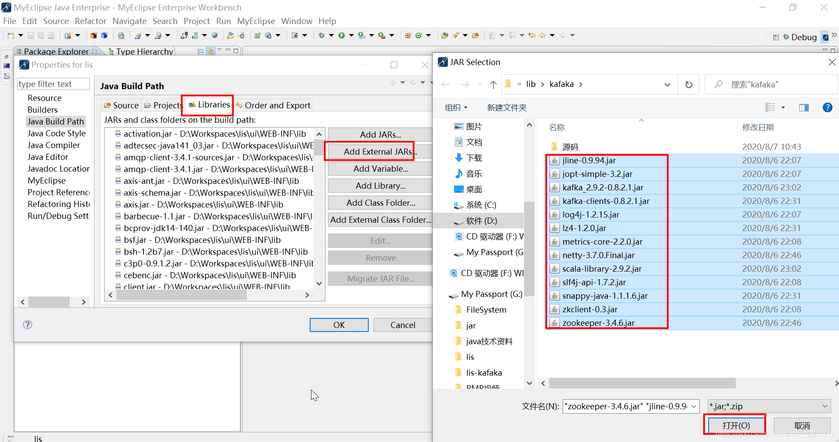Click the Debug bug toolbar icon
The height and width of the screenshot is (442, 839).
322,35
